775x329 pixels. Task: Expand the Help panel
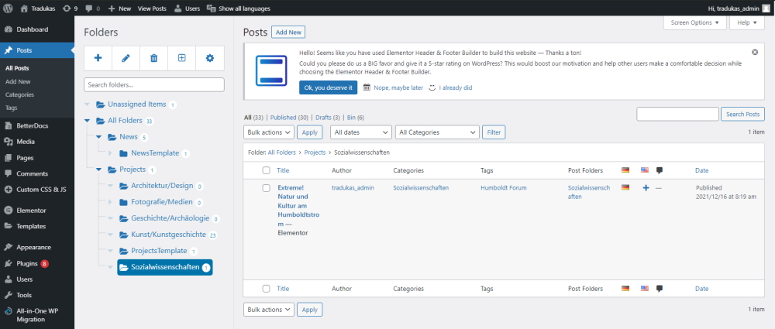click(x=747, y=22)
